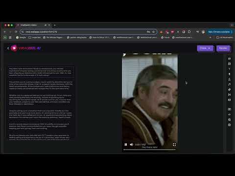
Task: Click the zoom magnifier icon in sidebar
Action: tap(229, 120)
